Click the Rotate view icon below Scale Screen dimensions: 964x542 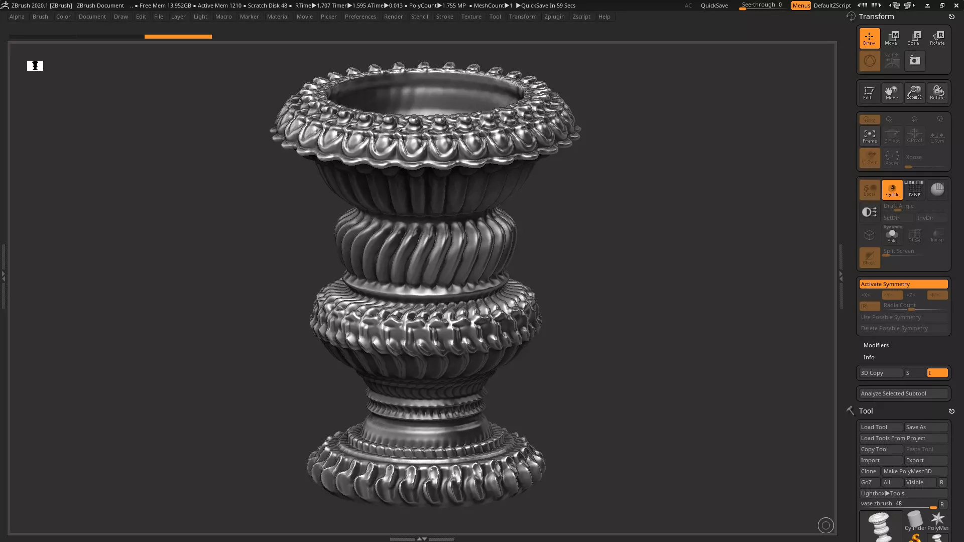click(x=937, y=92)
